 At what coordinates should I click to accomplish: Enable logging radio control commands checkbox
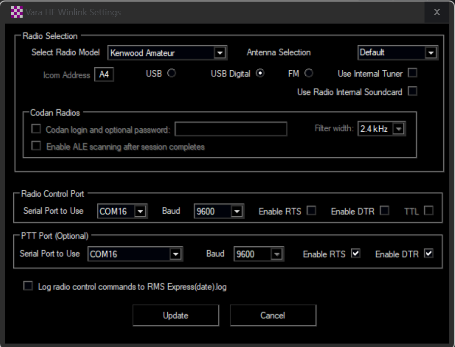coord(28,286)
